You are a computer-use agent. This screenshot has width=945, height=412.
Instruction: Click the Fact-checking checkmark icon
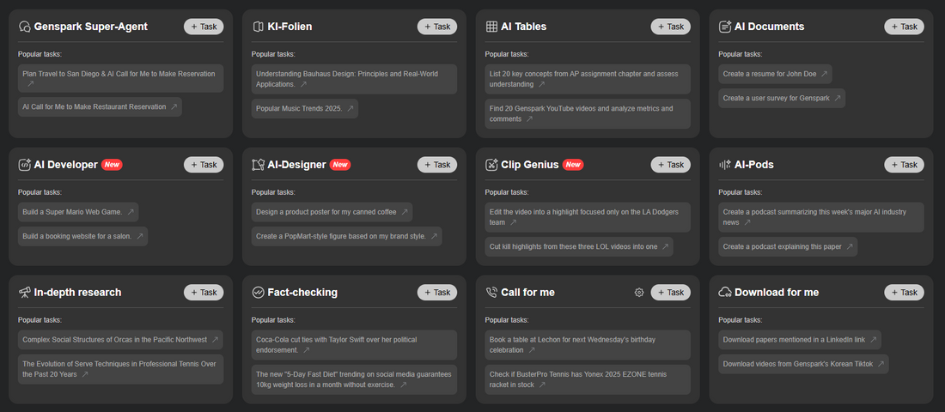coord(259,293)
